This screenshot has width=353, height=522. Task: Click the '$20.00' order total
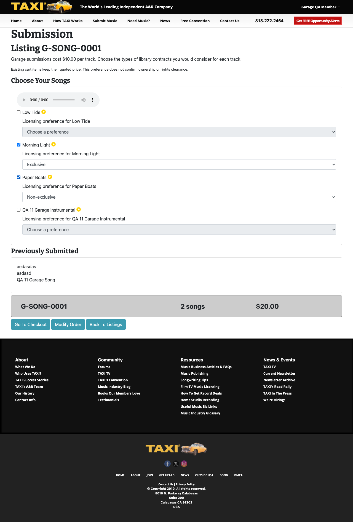point(267,306)
